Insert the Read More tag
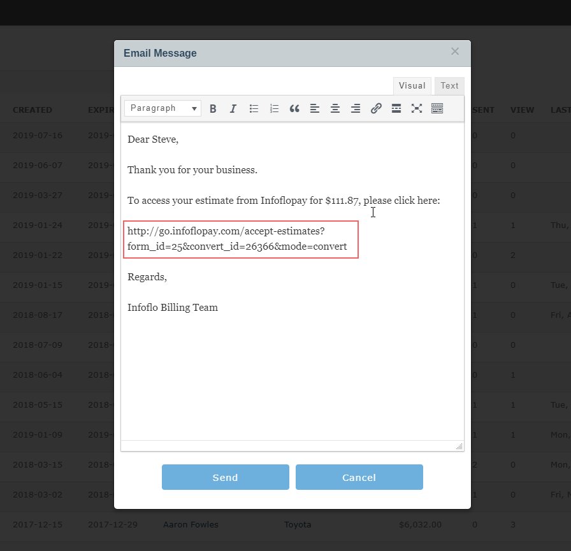 tap(396, 108)
